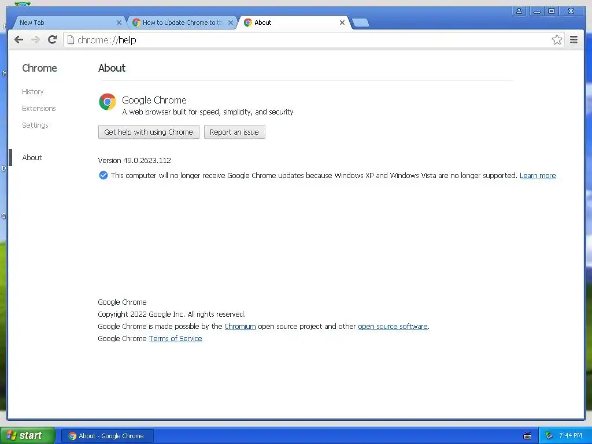
Task: Maximize or restore the Chrome window
Action: click(552, 11)
